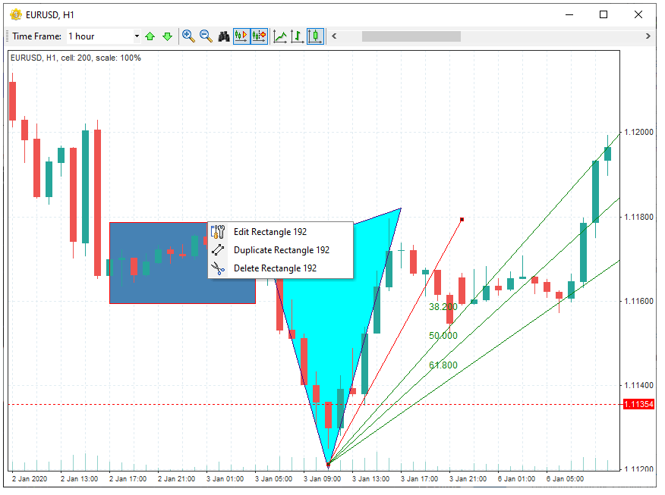Select the zoom in magnifier tool
665x495 pixels.
[188, 36]
